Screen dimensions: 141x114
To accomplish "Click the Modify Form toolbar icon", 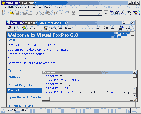I will [74, 13].
